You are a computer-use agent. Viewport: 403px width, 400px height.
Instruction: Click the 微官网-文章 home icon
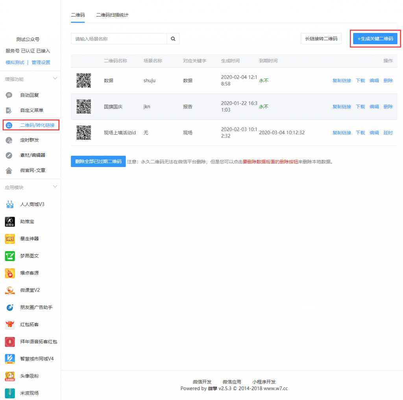[9, 170]
